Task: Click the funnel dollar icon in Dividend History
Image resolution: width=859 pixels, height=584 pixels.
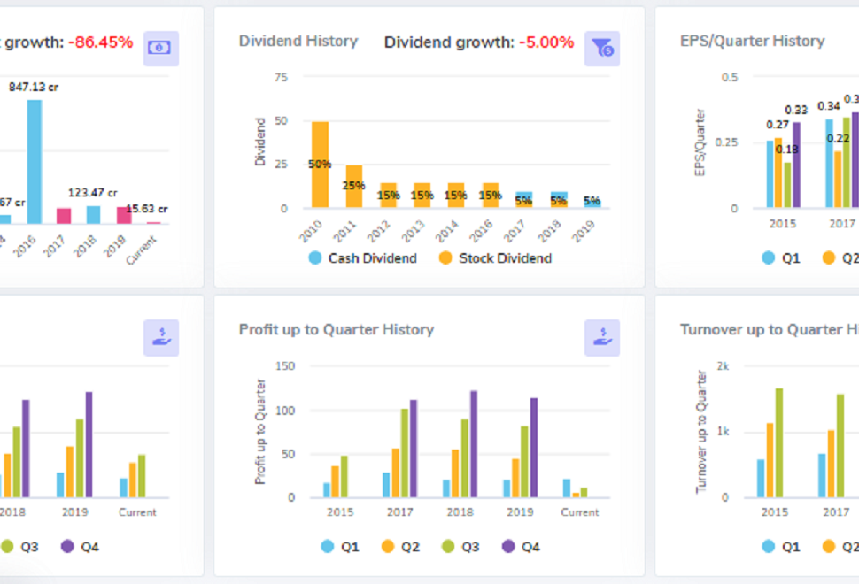Action: pos(602,48)
